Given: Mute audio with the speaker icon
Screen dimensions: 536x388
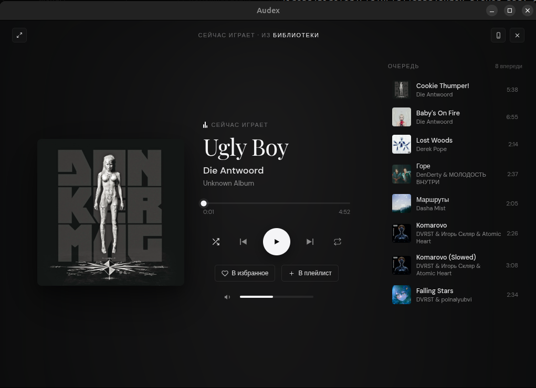Looking at the screenshot, I should 227,297.
